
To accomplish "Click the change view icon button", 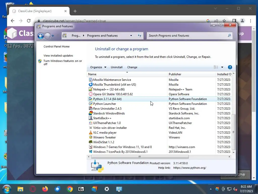I will coord(216,67).
